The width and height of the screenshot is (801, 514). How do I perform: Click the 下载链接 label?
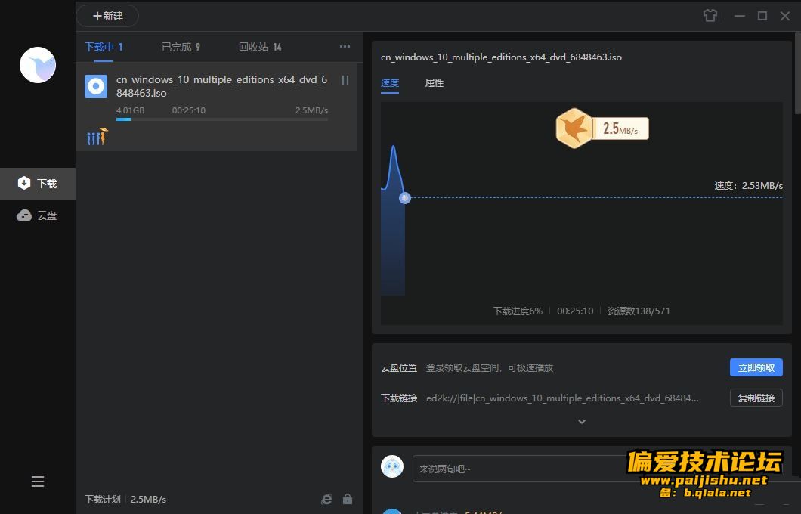click(399, 398)
